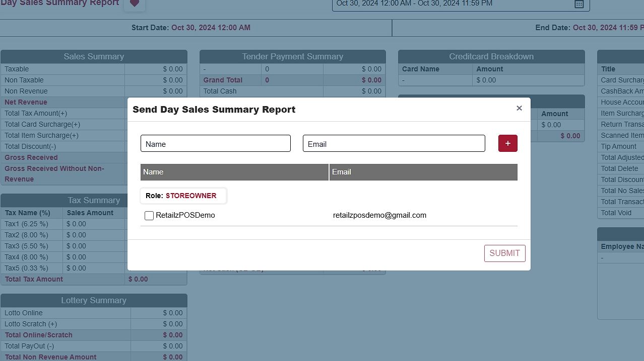644x361 pixels.
Task: Focus the Email input field
Action: click(x=394, y=143)
